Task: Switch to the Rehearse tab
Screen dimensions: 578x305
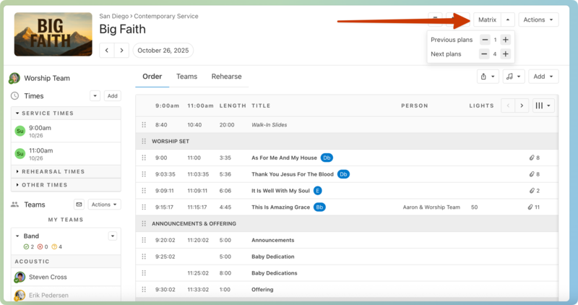Action: pos(226,77)
